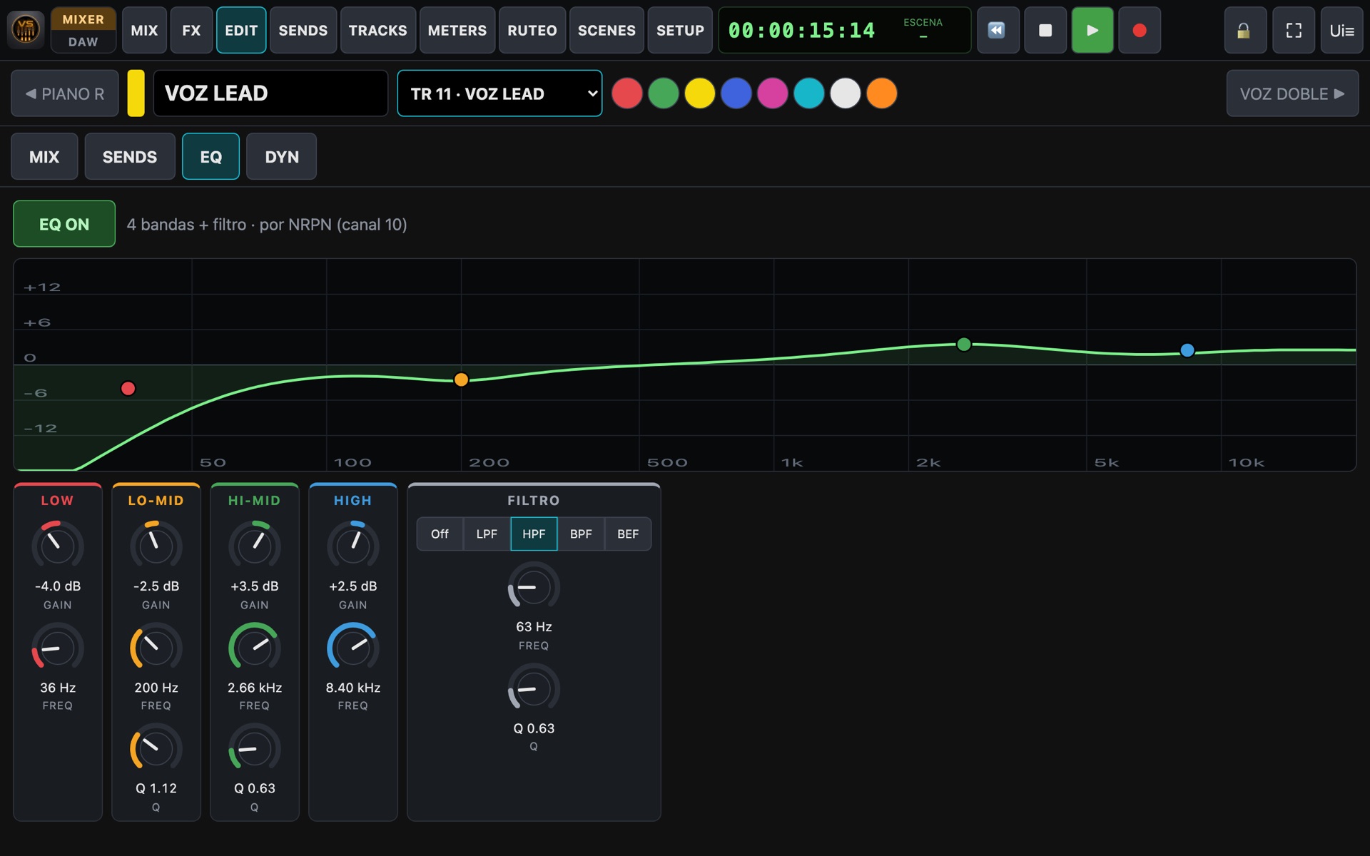This screenshot has width=1370, height=856.
Task: Click the LO-MID frequency knob at 200 Hz
Action: [156, 648]
